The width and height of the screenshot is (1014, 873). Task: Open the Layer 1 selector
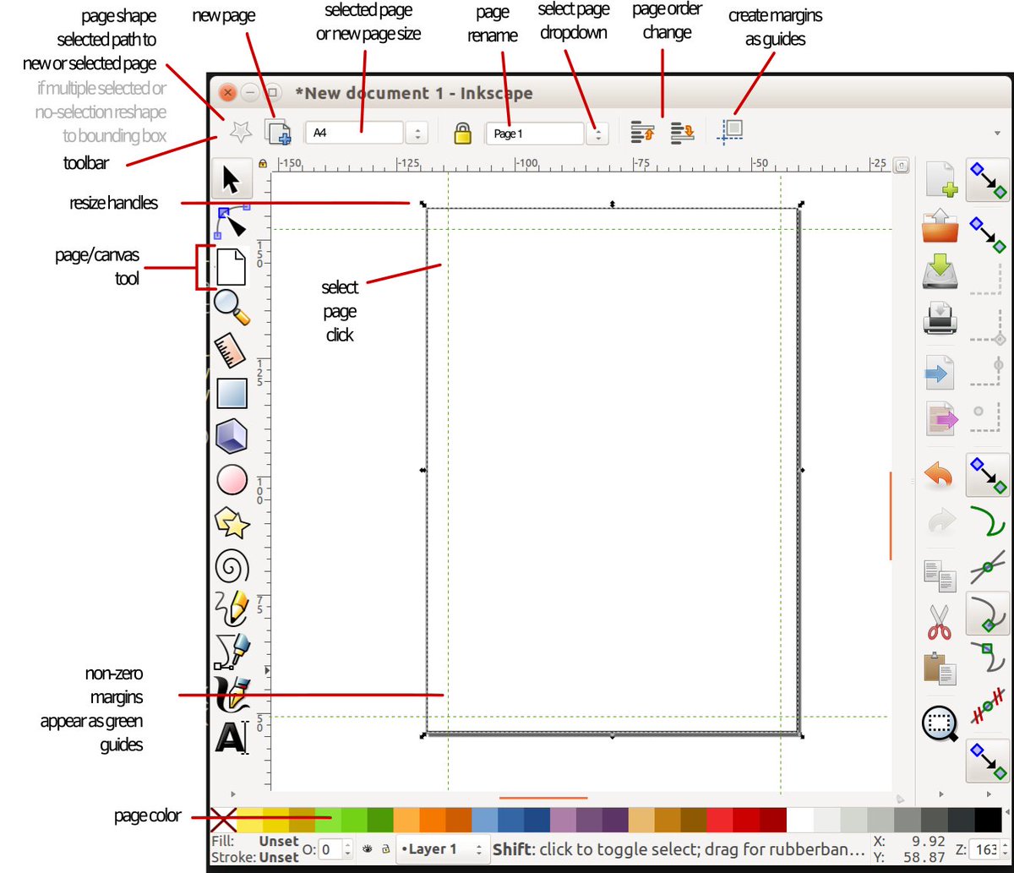click(x=443, y=849)
